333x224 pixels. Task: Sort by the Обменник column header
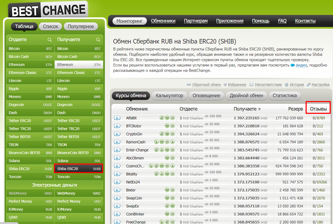tap(137, 109)
